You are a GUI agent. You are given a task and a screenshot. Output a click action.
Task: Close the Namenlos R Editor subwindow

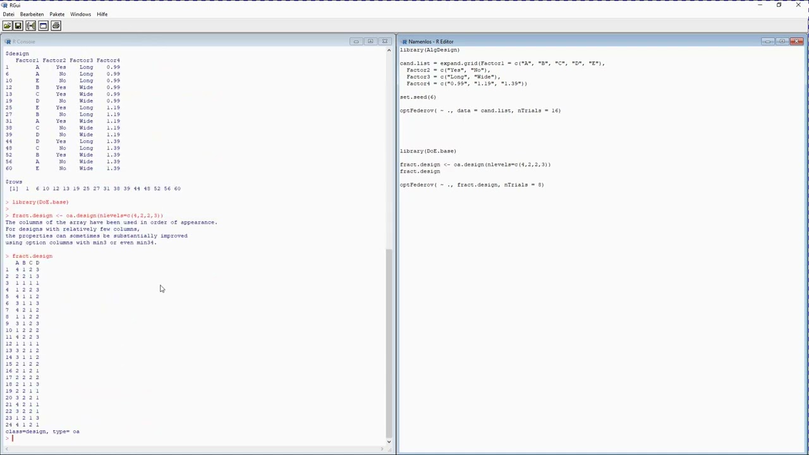[x=796, y=42]
